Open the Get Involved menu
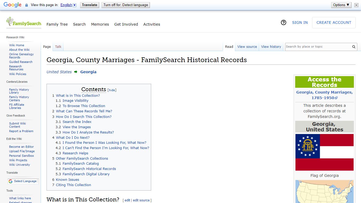The height and width of the screenshot is (203, 361). click(x=126, y=24)
